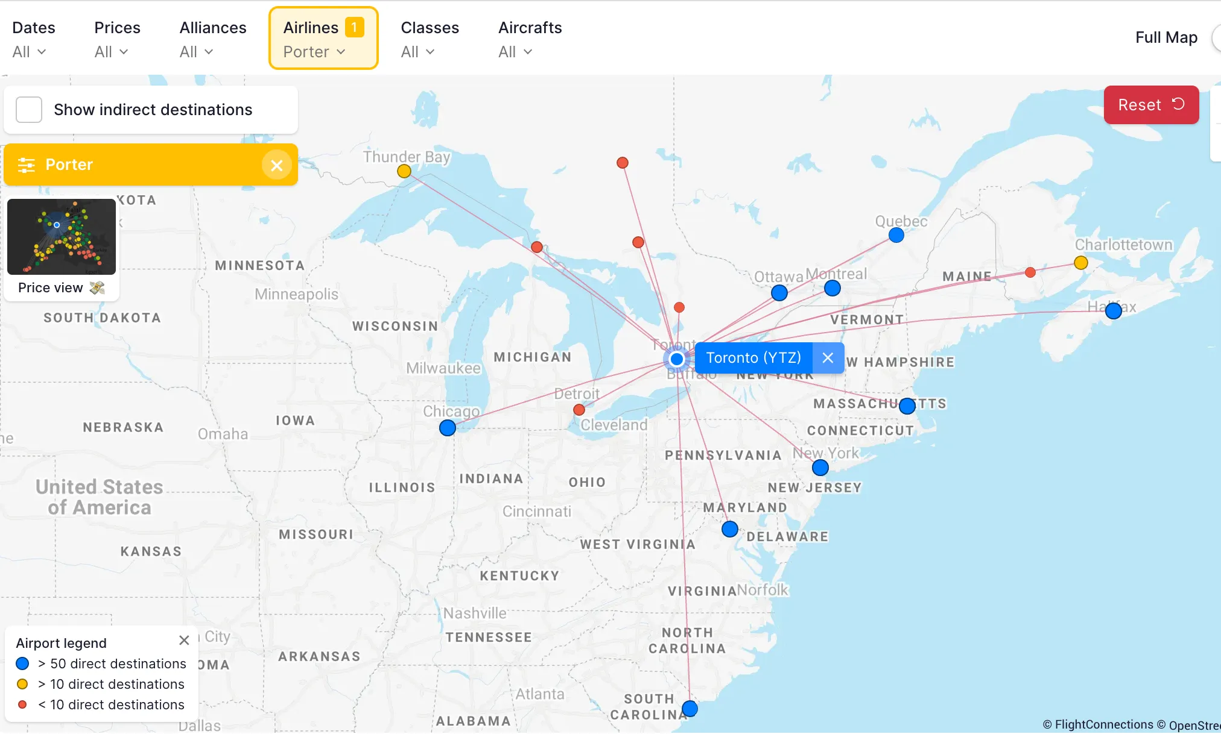Select the red marker north of Lake Huron
The image size is (1221, 734).
tap(638, 242)
